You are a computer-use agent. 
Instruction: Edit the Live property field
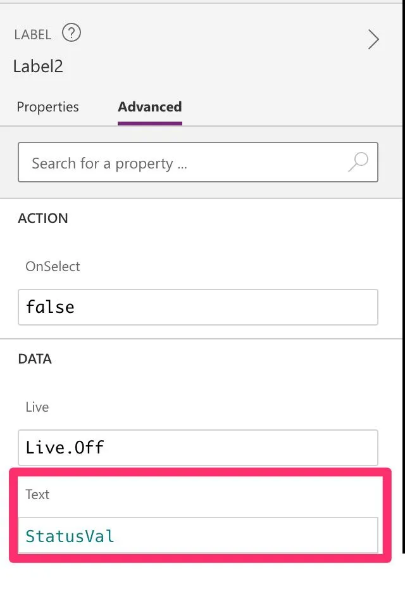[x=198, y=448]
